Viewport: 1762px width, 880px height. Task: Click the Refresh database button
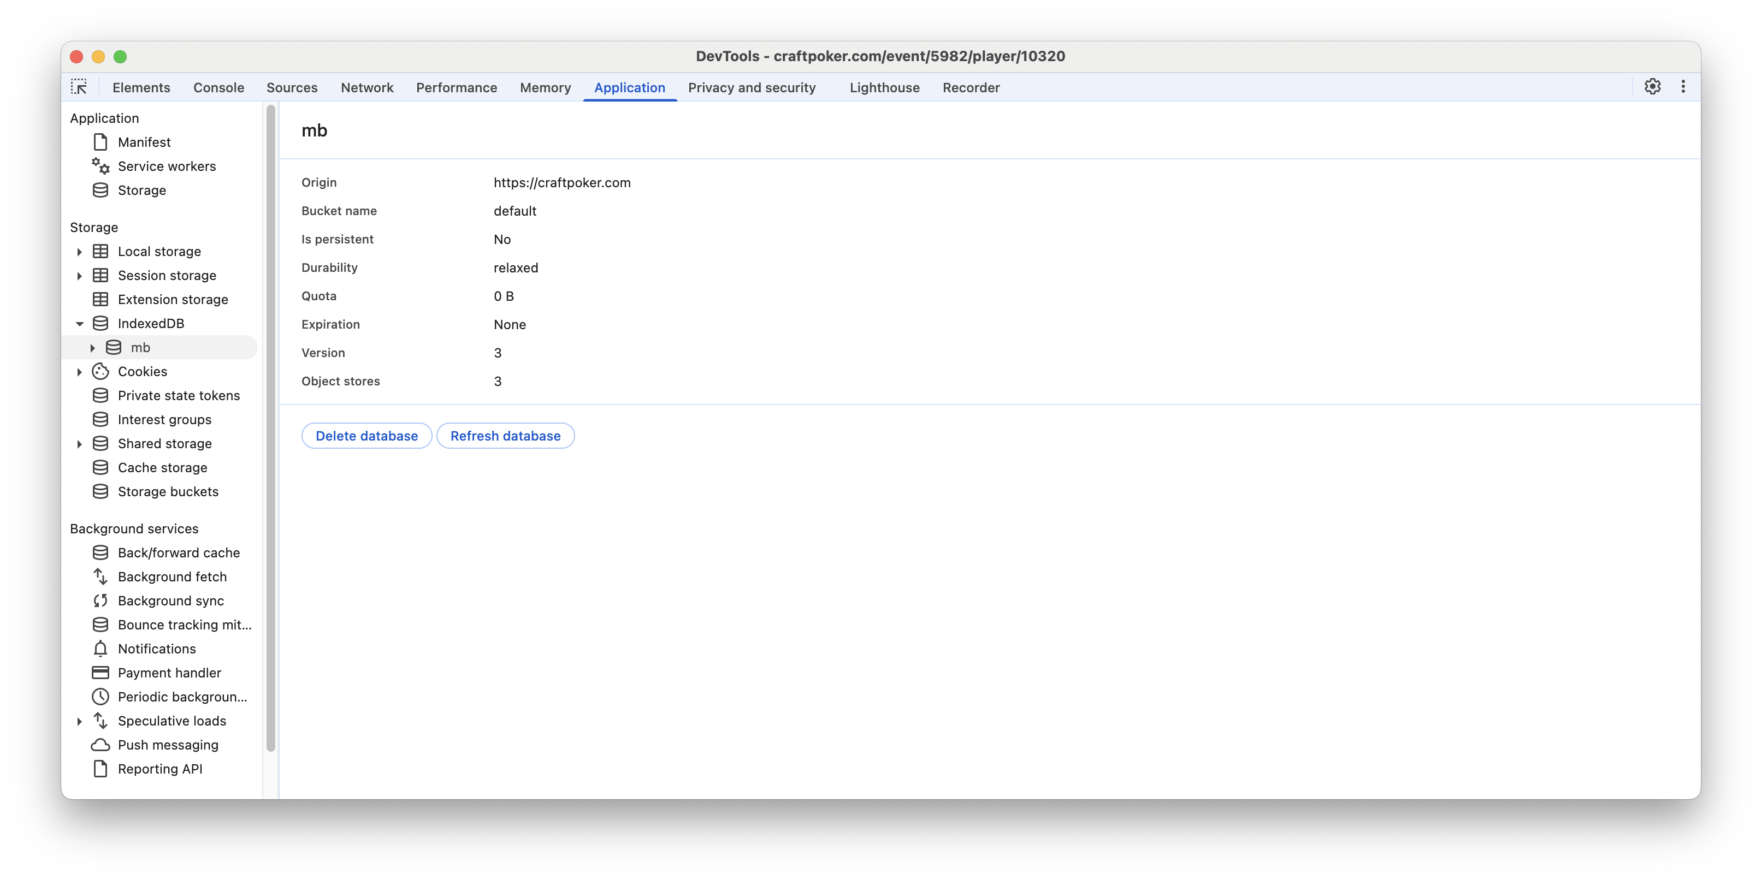coord(505,436)
